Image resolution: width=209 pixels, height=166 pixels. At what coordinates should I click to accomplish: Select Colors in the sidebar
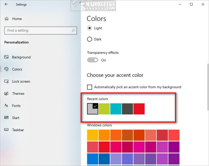[17, 69]
